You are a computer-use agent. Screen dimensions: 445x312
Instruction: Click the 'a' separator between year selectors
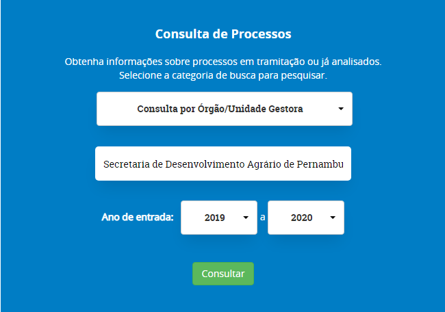click(x=262, y=218)
